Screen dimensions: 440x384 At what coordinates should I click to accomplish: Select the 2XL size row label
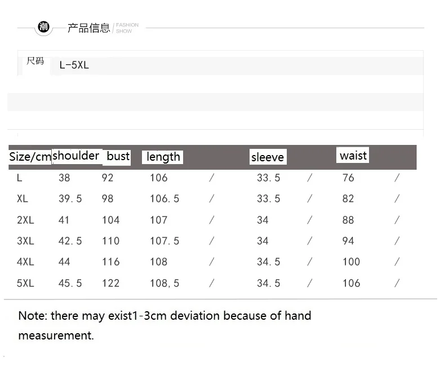click(x=25, y=220)
